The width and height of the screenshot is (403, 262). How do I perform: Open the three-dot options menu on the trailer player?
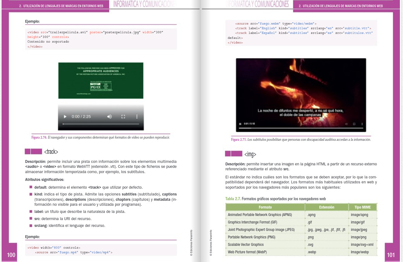tap(137, 117)
